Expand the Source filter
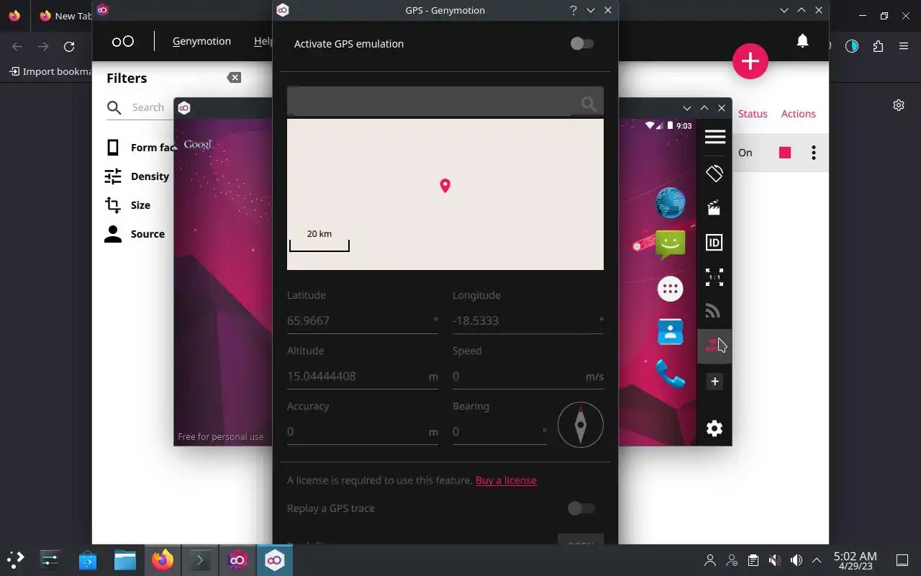Image resolution: width=921 pixels, height=576 pixels. pyautogui.click(x=135, y=234)
